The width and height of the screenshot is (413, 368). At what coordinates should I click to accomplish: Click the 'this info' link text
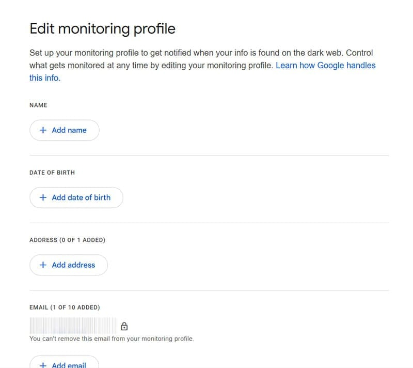pos(44,78)
